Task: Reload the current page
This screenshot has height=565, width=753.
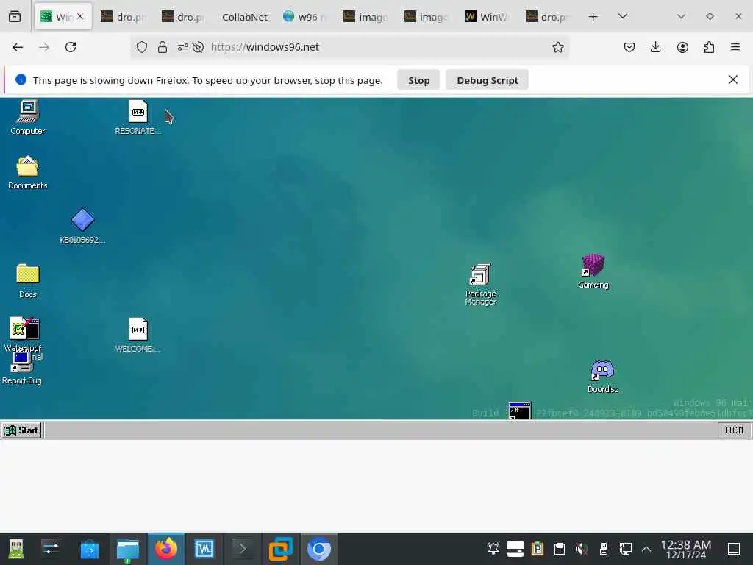Action: click(71, 47)
